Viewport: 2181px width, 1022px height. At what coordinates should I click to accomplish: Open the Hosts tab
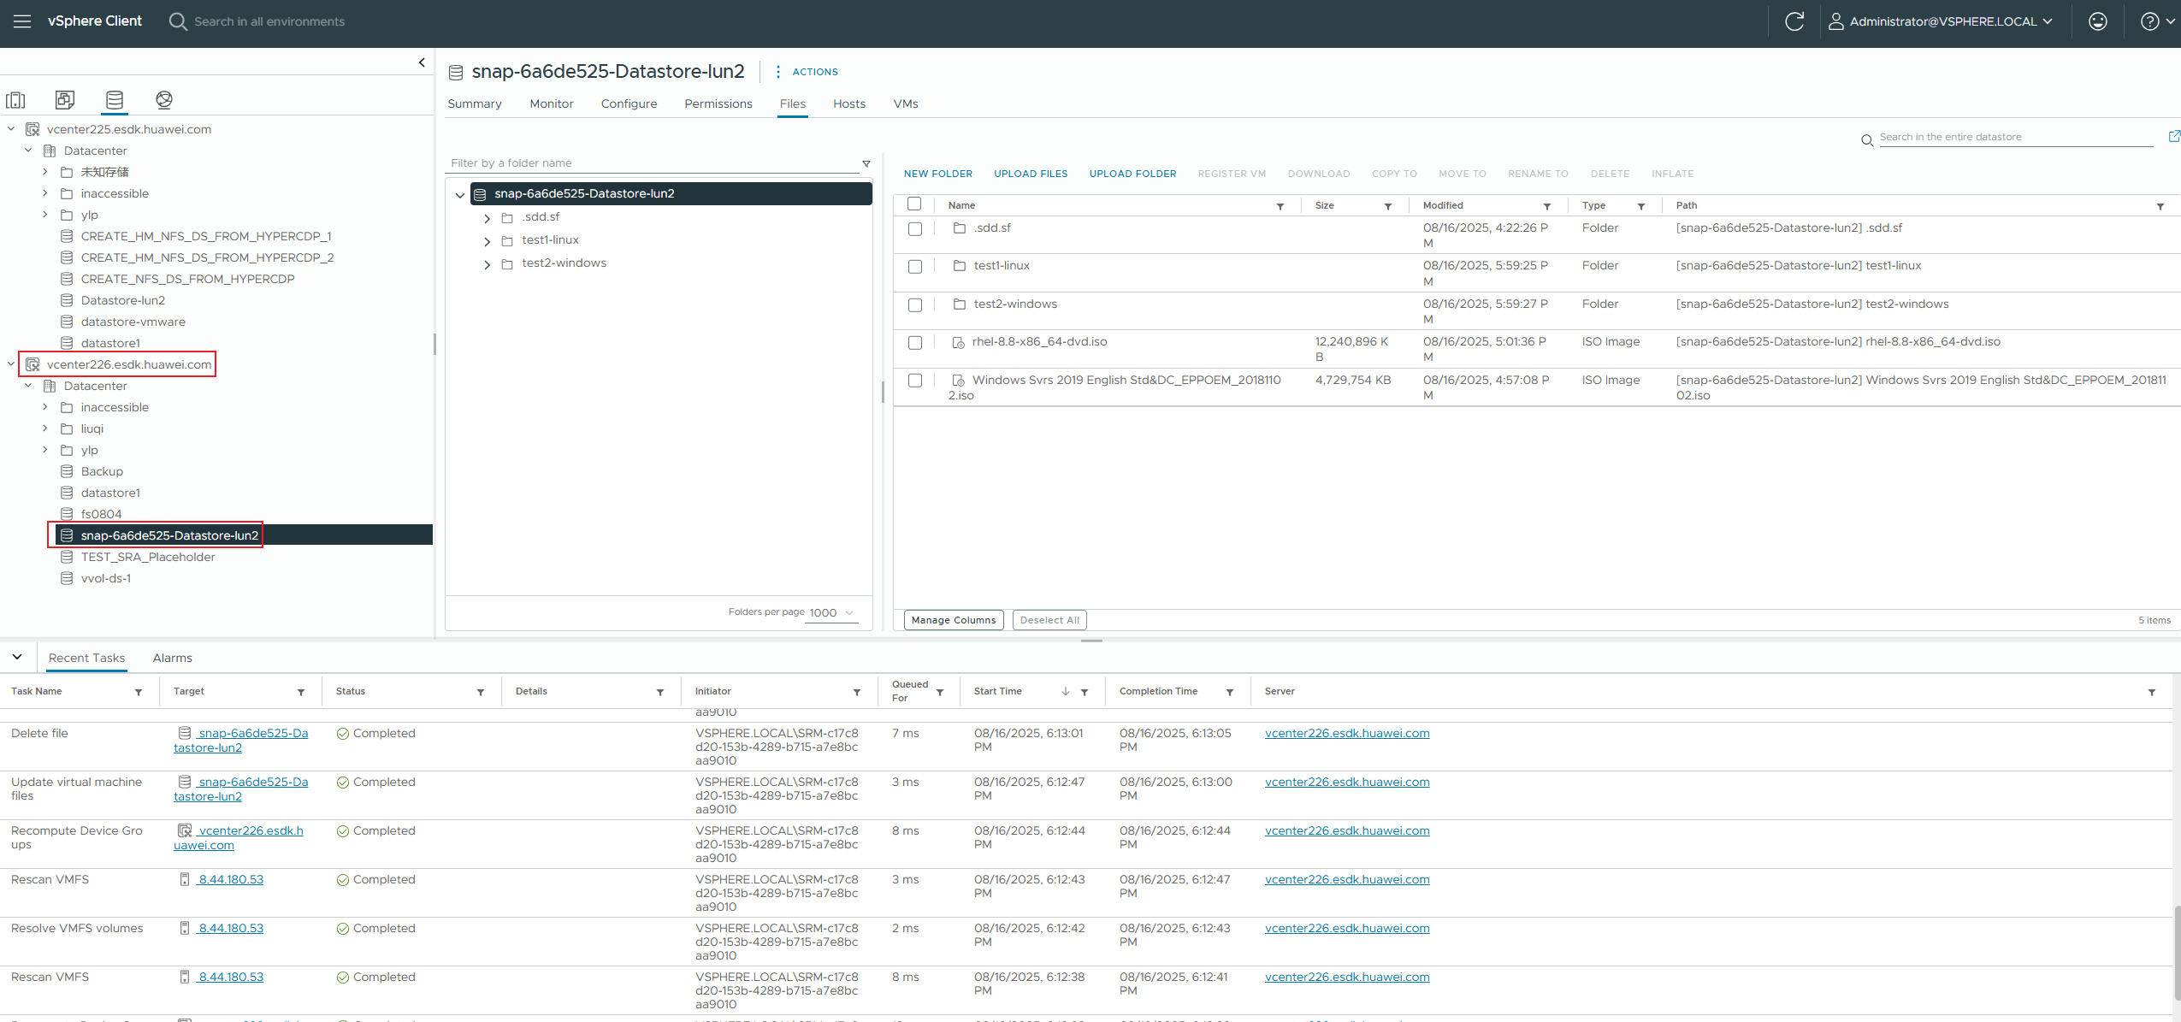(x=849, y=103)
